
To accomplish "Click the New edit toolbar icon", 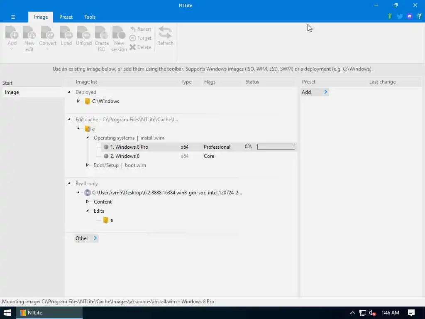I will click(x=29, y=38).
